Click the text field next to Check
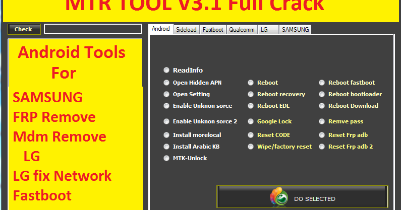 [93, 29]
